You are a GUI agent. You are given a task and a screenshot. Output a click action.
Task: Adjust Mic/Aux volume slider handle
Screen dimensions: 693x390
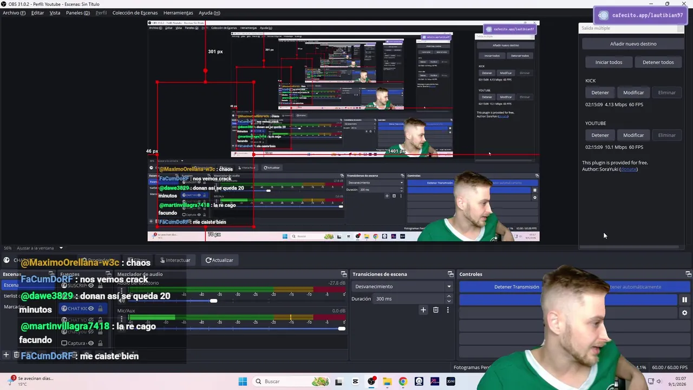(x=341, y=328)
